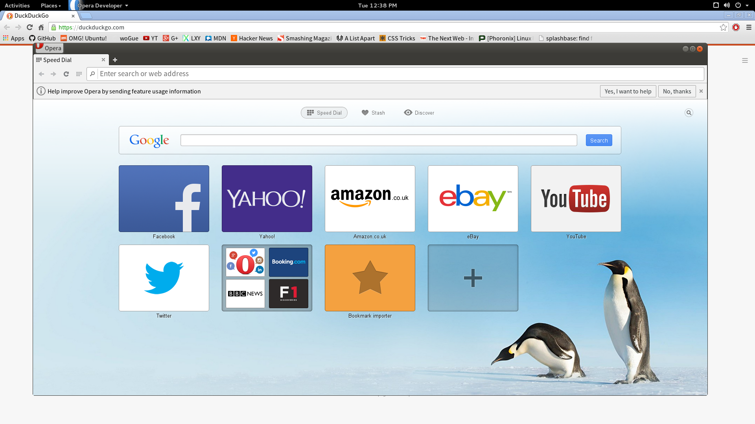Open the Yahoo! speed dial tile
The height and width of the screenshot is (424, 755).
click(x=267, y=199)
